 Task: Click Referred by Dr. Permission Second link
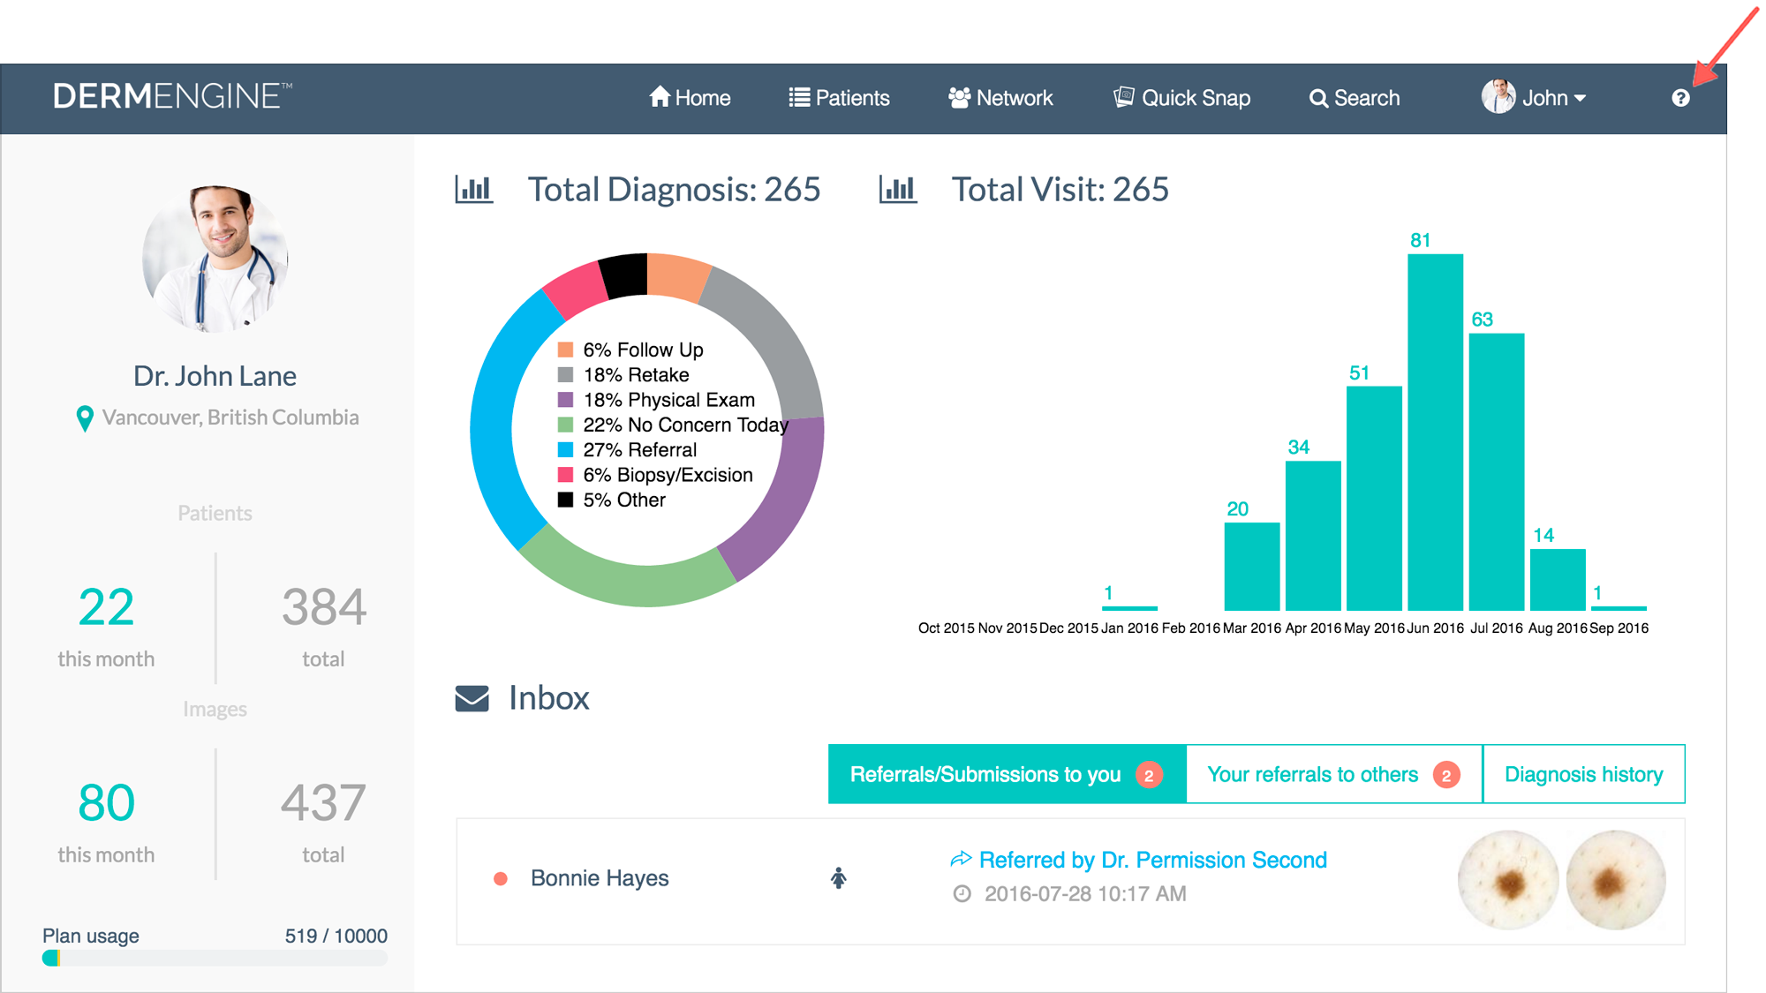click(x=1152, y=860)
